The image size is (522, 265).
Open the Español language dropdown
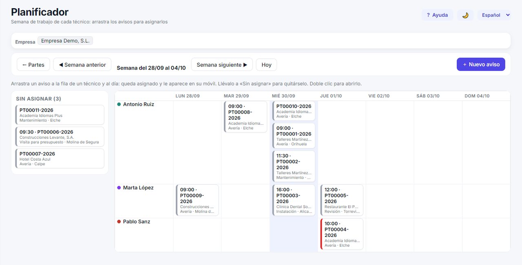pos(494,15)
